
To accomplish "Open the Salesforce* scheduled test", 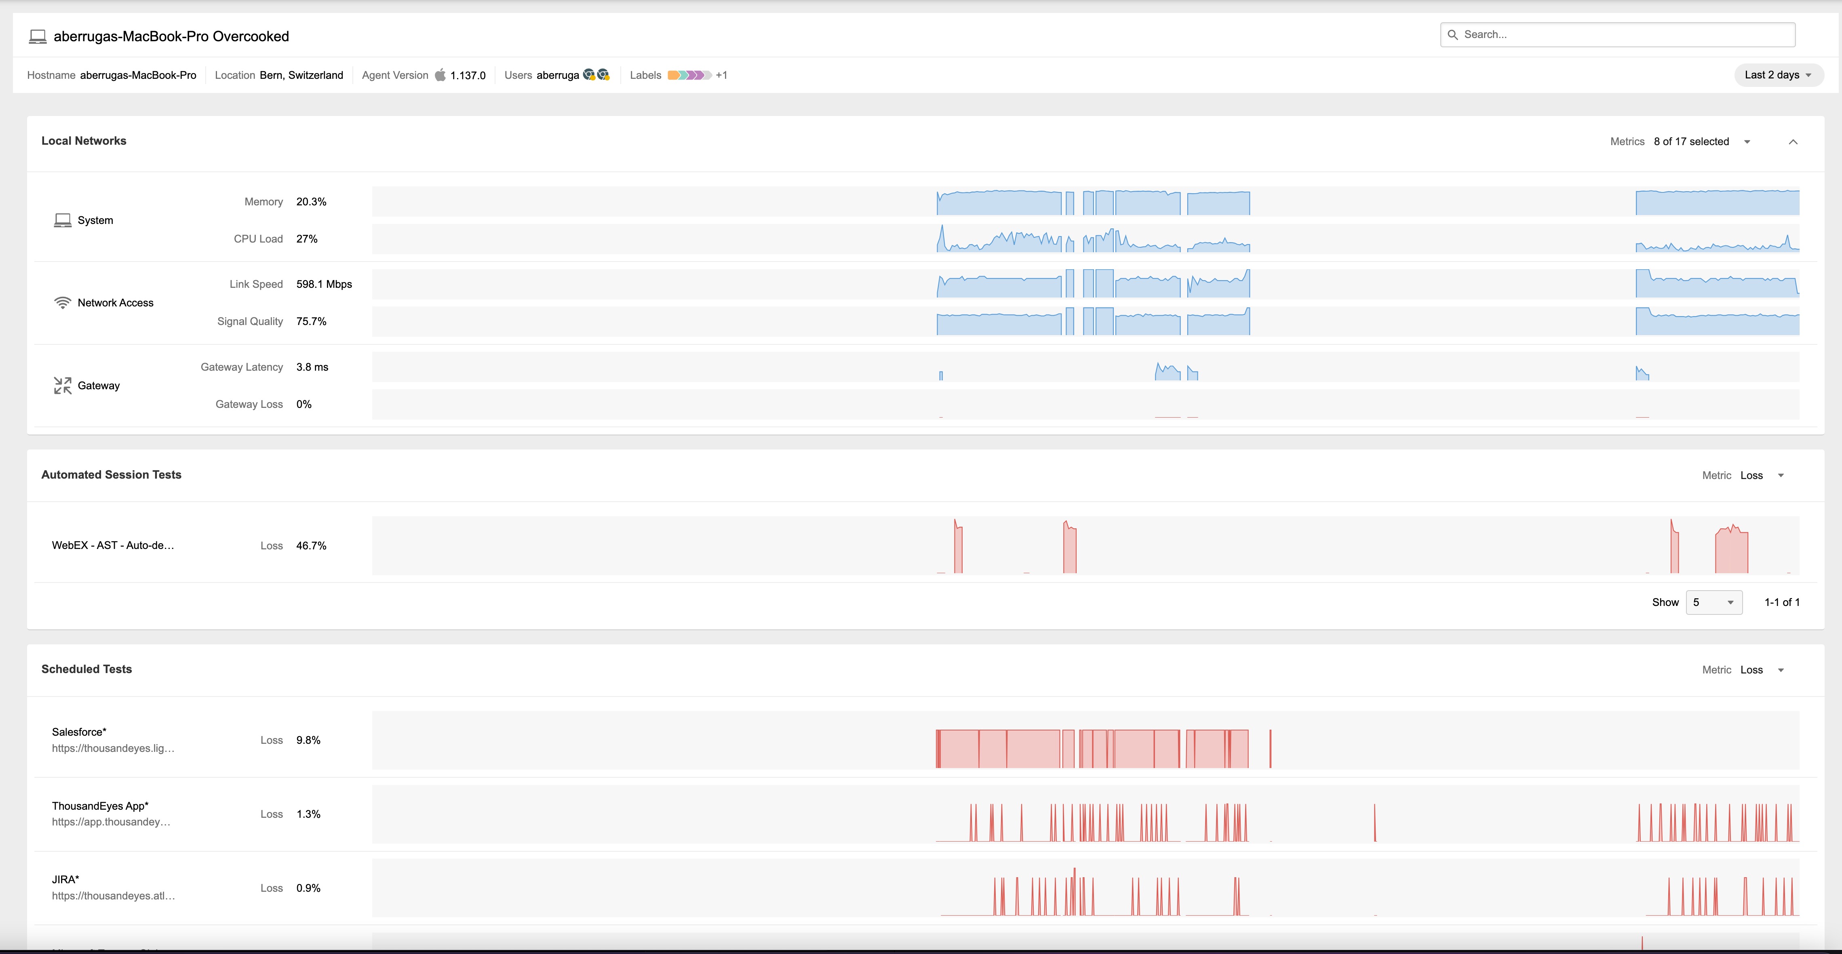I will coord(79,732).
